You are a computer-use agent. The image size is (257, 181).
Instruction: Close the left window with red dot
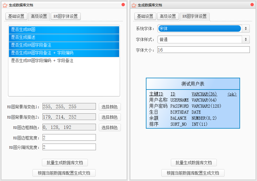(123, 5)
